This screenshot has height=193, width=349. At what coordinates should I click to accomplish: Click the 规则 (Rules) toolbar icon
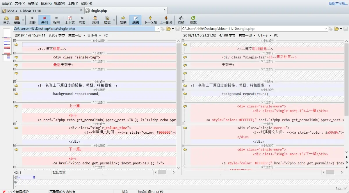[95, 20]
